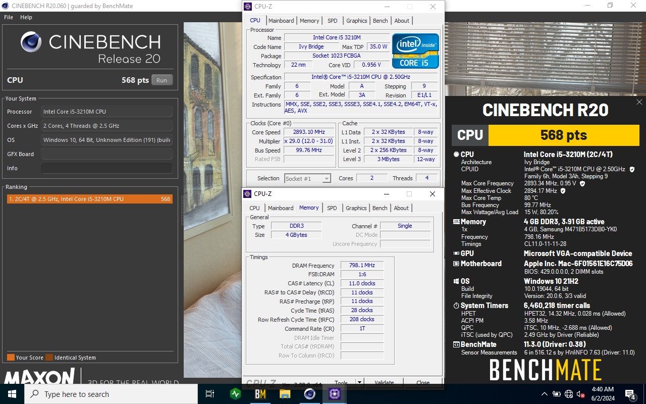
Task: Open File Explorer from the taskbar
Action: point(285,394)
